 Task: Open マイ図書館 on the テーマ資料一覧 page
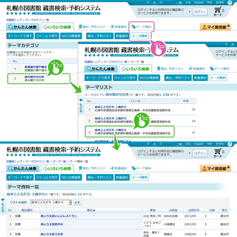click(215, 168)
